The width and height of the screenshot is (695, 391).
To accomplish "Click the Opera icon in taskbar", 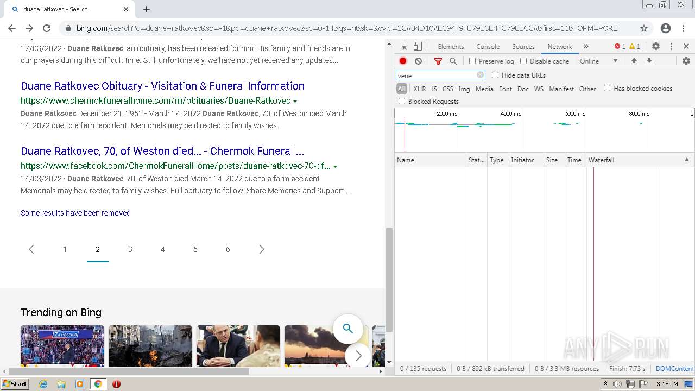I will tap(116, 384).
